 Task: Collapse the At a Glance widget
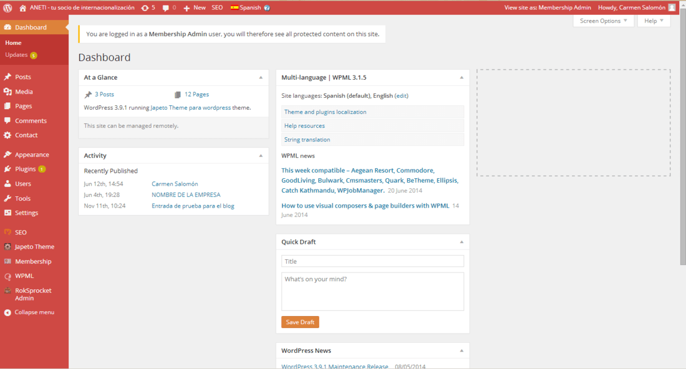pos(261,77)
